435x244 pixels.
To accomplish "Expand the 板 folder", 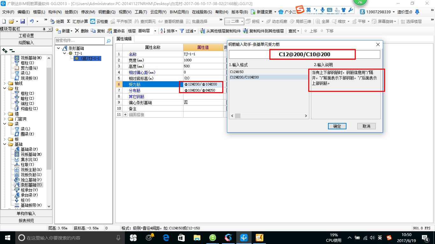I will pyautogui.click(x=4, y=139).
